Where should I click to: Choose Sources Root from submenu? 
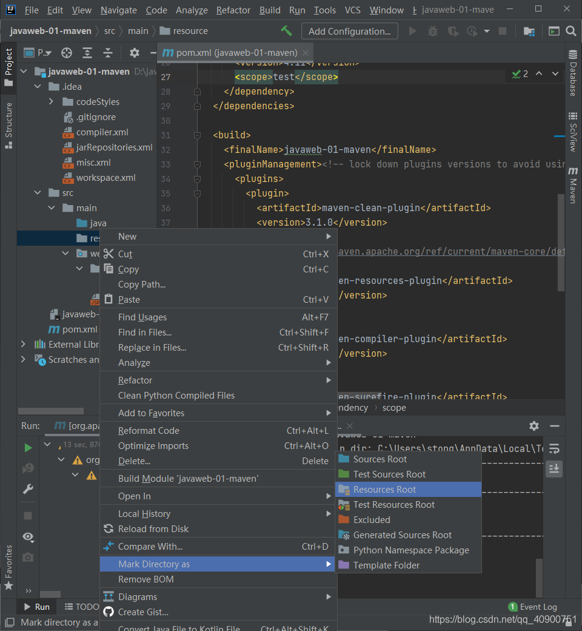click(408, 459)
